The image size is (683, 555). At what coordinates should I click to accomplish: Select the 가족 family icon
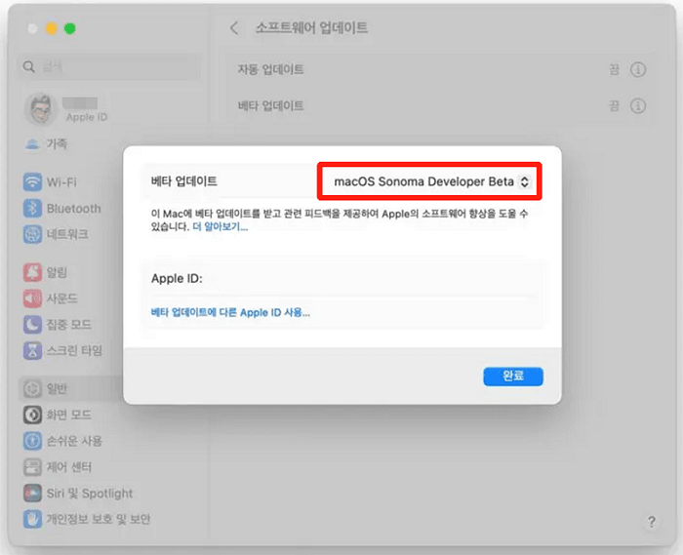pyautogui.click(x=32, y=144)
